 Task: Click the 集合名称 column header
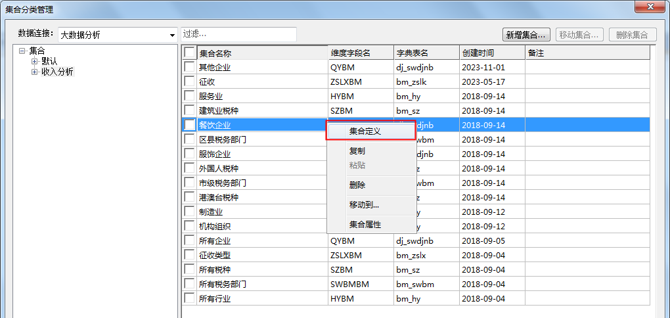pyautogui.click(x=263, y=53)
